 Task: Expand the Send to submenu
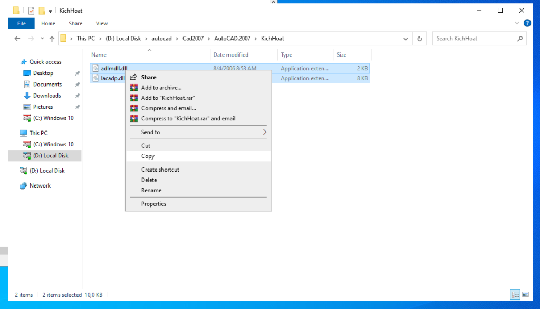pyautogui.click(x=264, y=132)
